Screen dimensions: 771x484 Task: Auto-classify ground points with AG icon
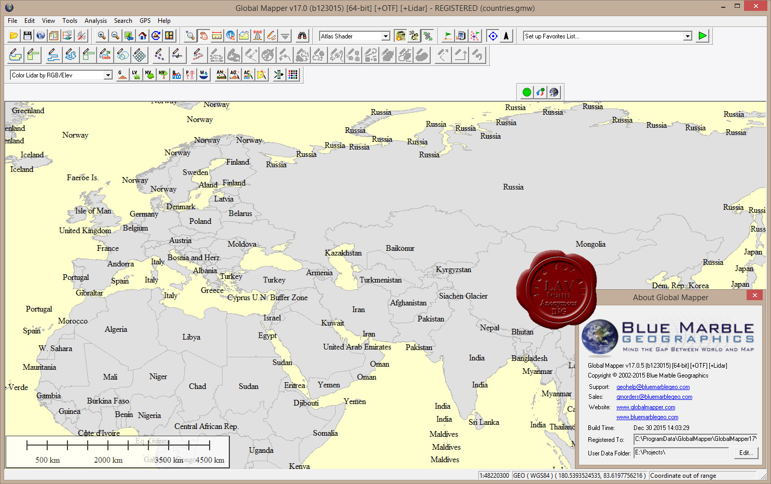click(x=235, y=75)
